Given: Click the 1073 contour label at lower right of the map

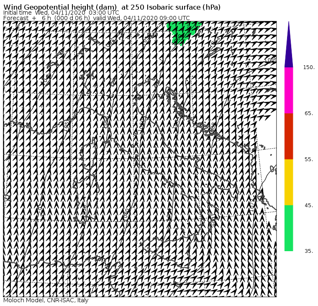Looking at the screenshot, I should 252,206.
